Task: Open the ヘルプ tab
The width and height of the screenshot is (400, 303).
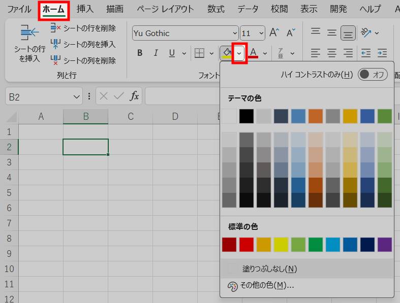Action: pos(371,9)
